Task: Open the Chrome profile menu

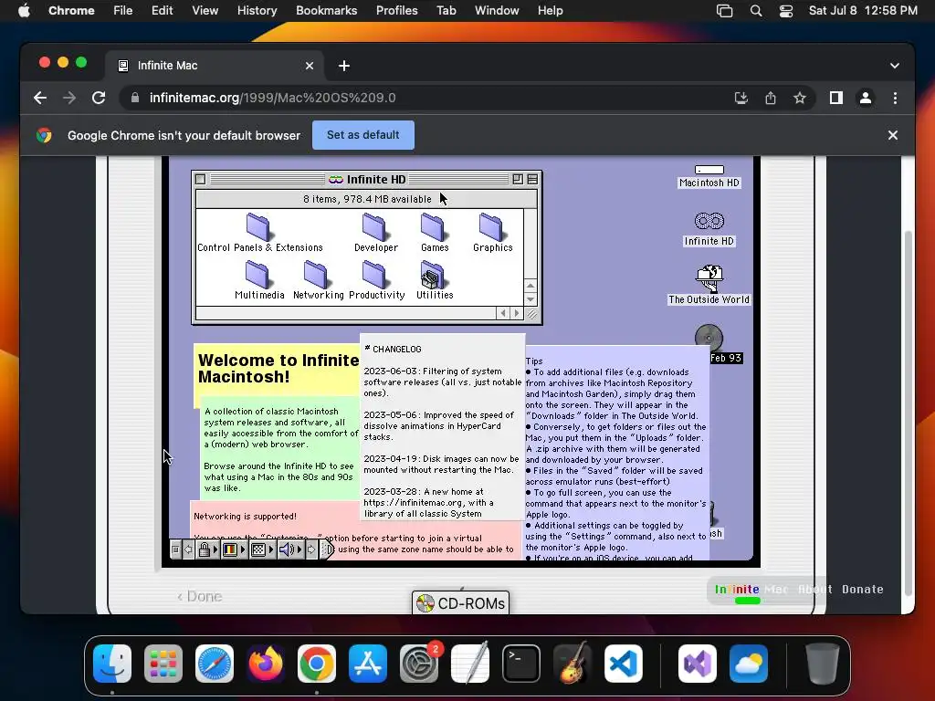Action: 866,98
